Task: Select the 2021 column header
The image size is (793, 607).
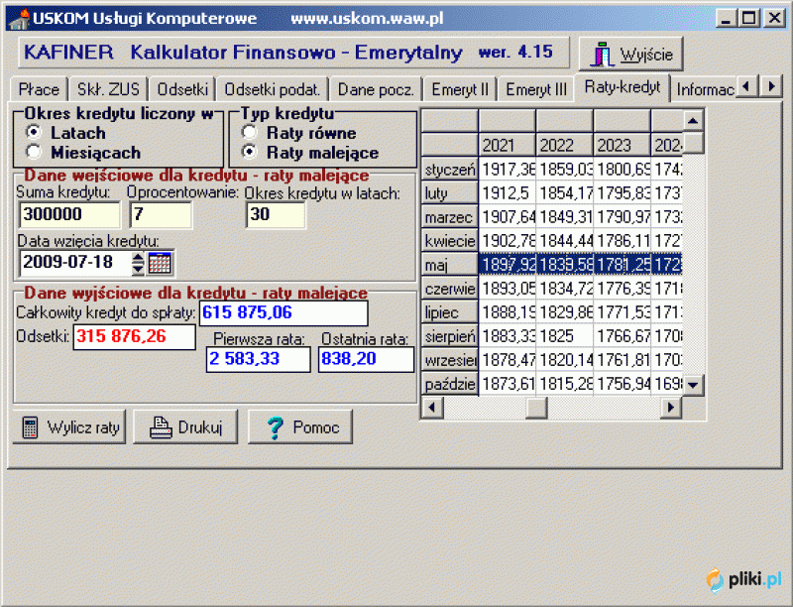Action: pos(508,145)
